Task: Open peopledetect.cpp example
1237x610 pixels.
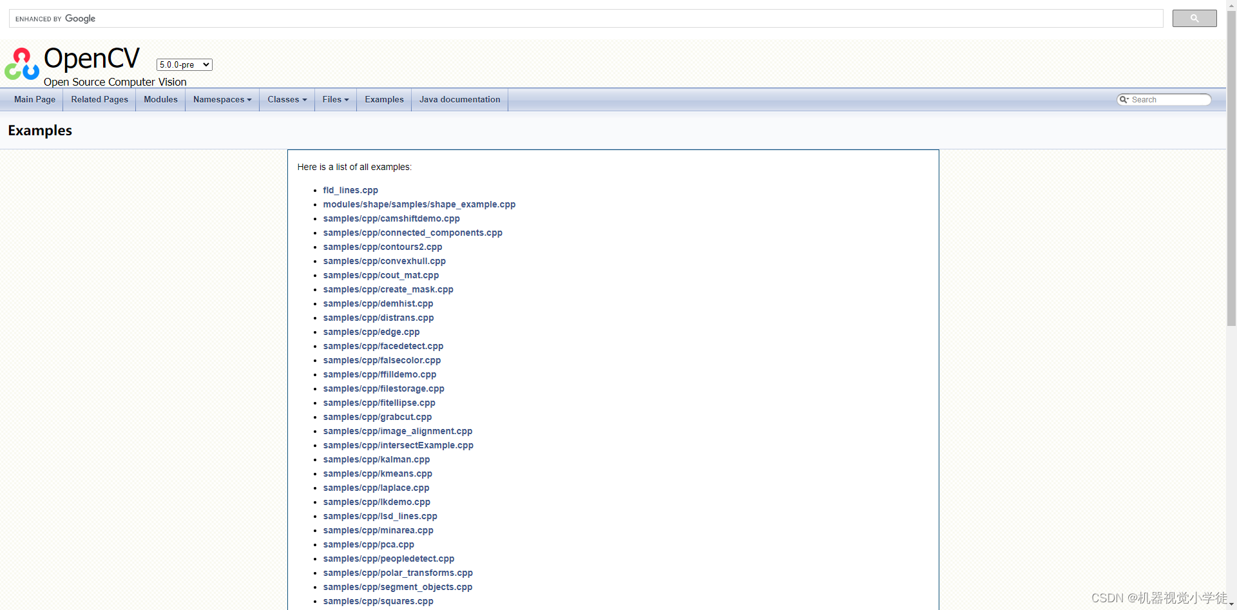Action: [389, 558]
